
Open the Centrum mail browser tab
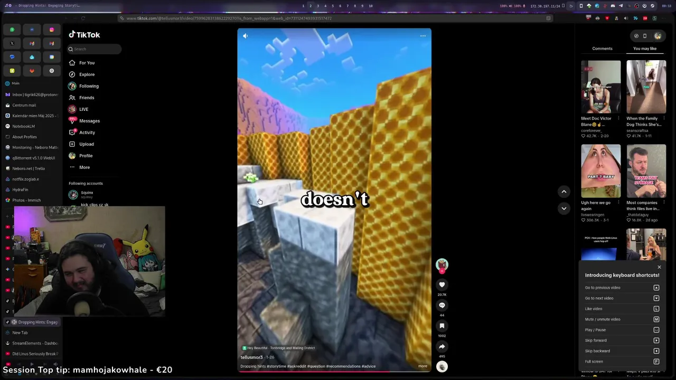pos(32,105)
